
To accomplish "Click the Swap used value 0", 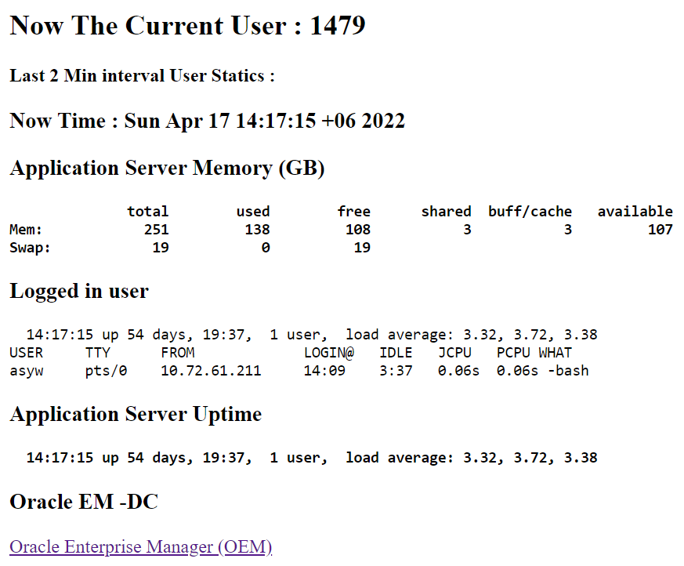I will (x=266, y=248).
